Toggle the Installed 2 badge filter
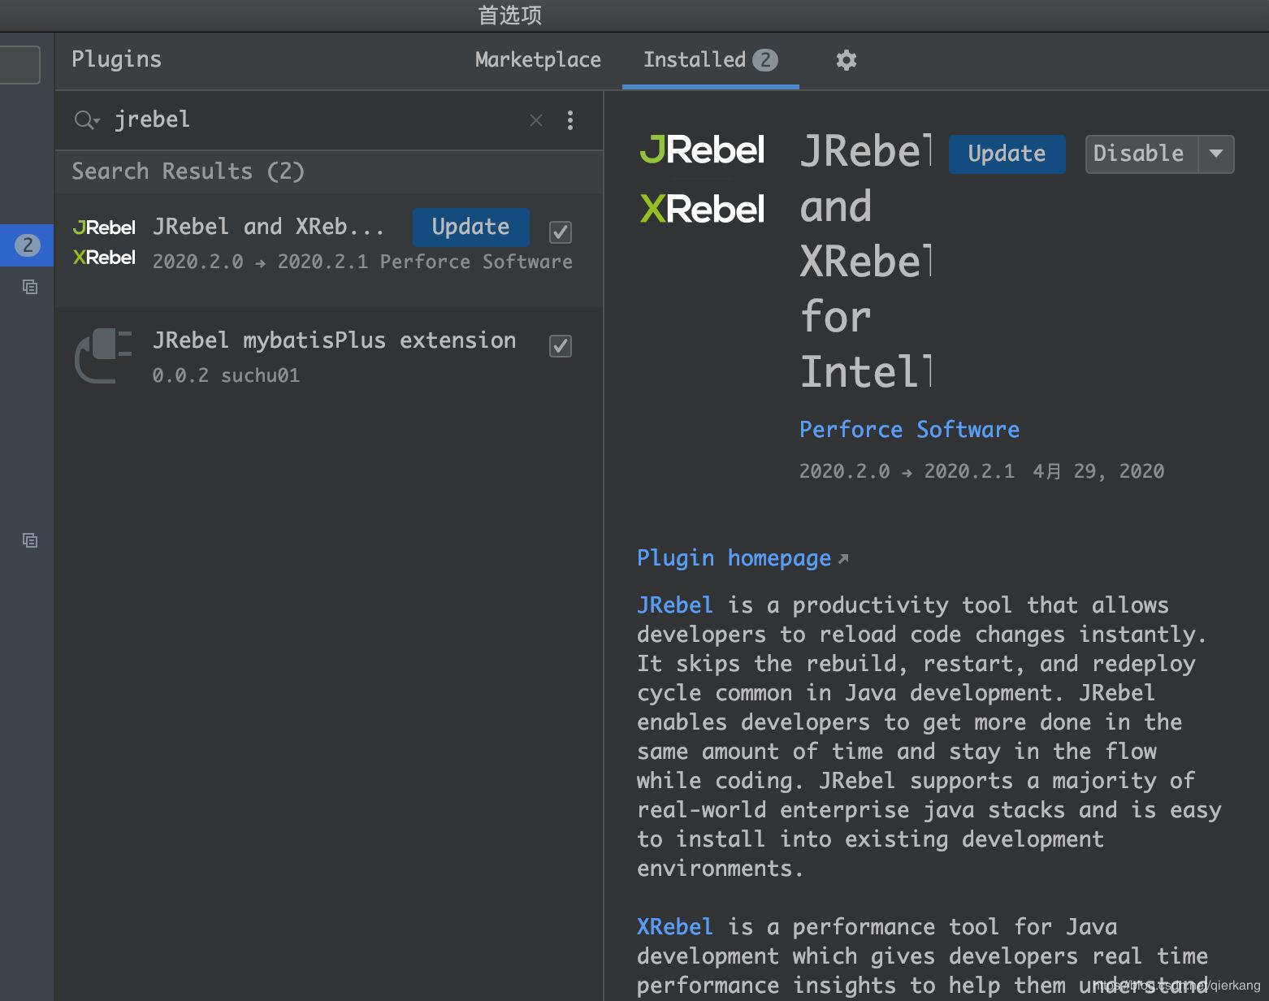 click(x=766, y=59)
